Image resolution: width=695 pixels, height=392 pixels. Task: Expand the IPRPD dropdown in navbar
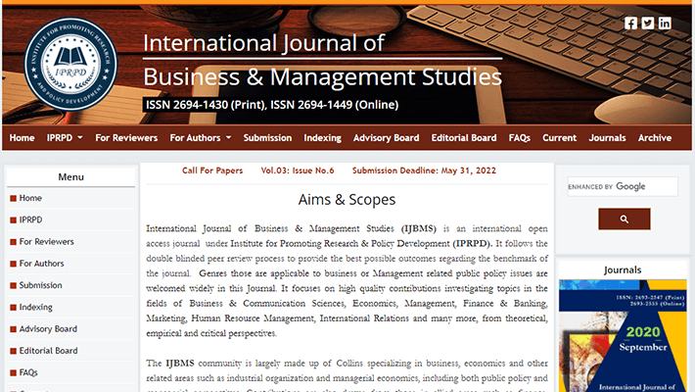(65, 138)
